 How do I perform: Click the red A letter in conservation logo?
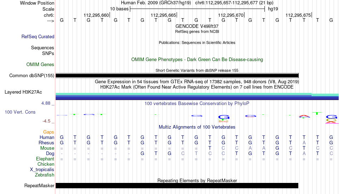pos(304,116)
